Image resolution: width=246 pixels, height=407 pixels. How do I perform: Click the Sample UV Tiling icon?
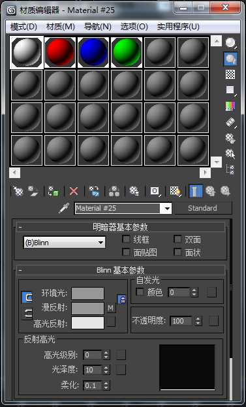click(230, 90)
